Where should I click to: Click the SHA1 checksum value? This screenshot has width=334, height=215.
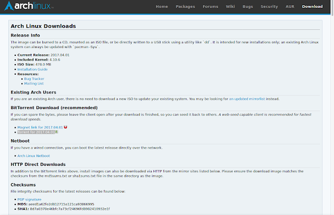click(70, 209)
